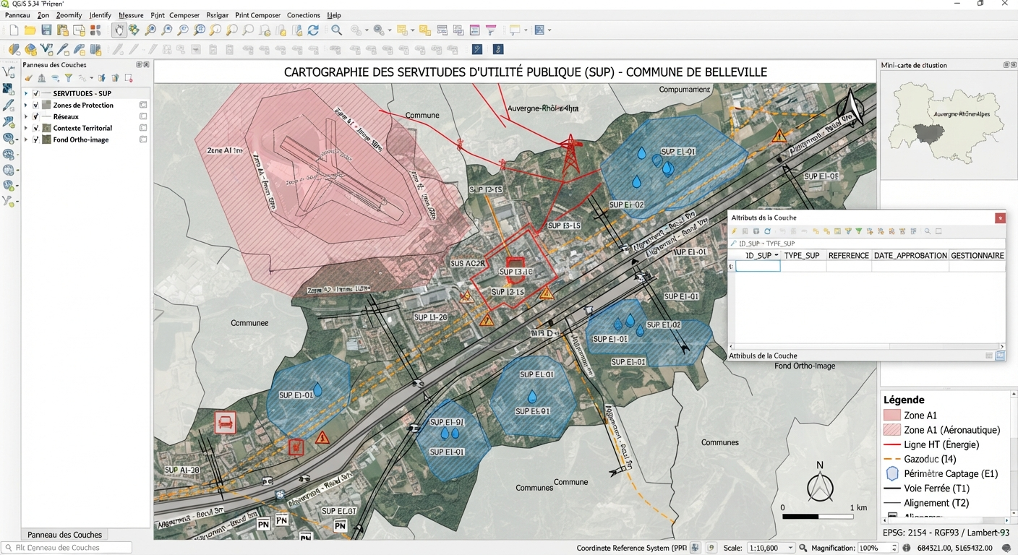Screen dimensions: 1018x555
Task: Expand the SERVITUDES - SUP group
Action: (x=26, y=93)
